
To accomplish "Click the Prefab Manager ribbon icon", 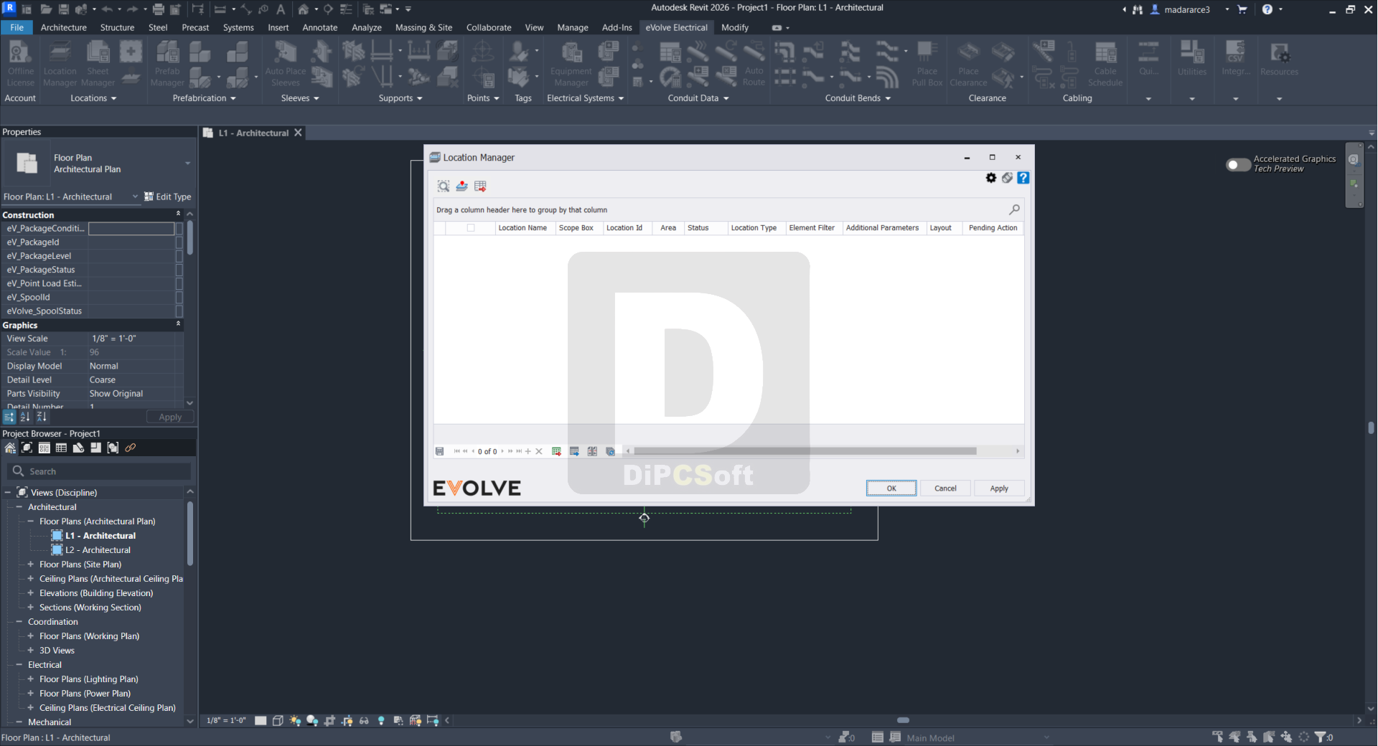I will tap(167, 64).
